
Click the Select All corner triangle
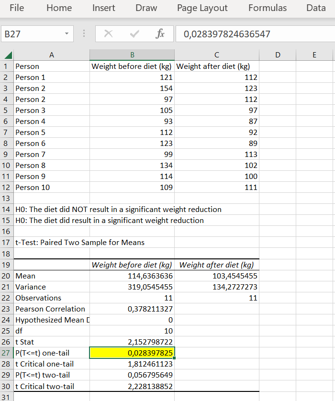pyautogui.click(x=7, y=55)
